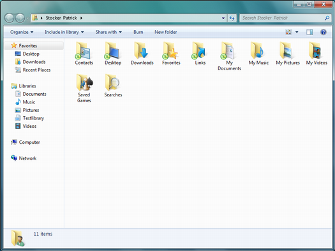Image resolution: width=335 pixels, height=251 pixels.
Task: Click the Forward navigation arrow
Action: coord(20,18)
